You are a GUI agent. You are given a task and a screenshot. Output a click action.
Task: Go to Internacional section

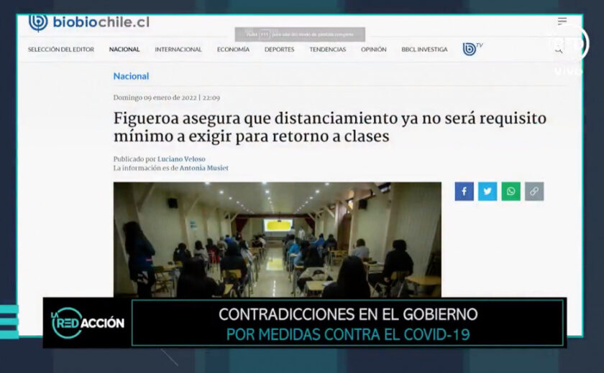178,49
